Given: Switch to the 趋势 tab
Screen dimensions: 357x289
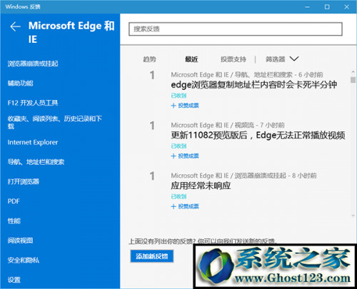Looking at the screenshot, I should [x=149, y=59].
